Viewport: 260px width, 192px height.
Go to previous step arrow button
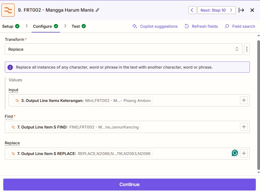pyautogui.click(x=192, y=10)
